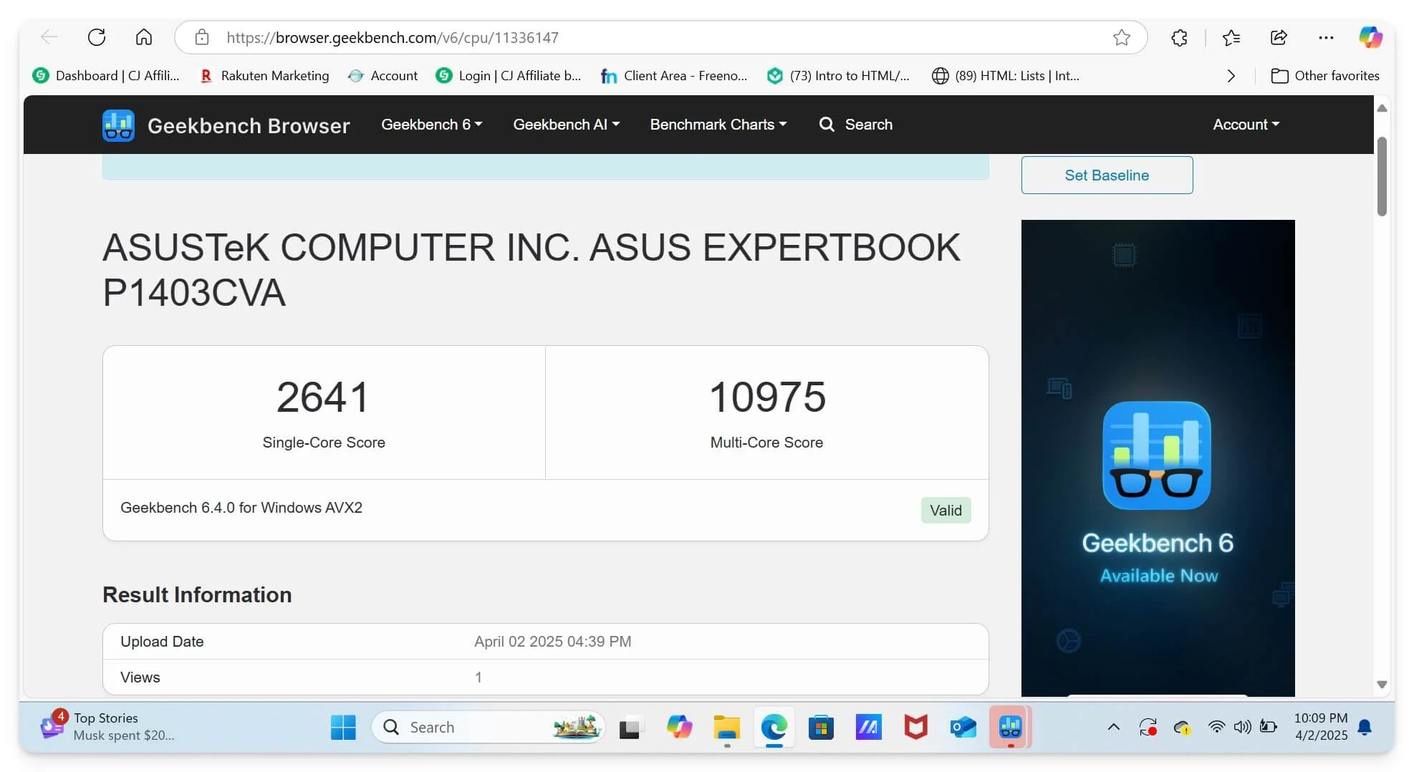The width and height of the screenshot is (1414, 772).
Task: Click the Set Baseline button
Action: tap(1107, 175)
